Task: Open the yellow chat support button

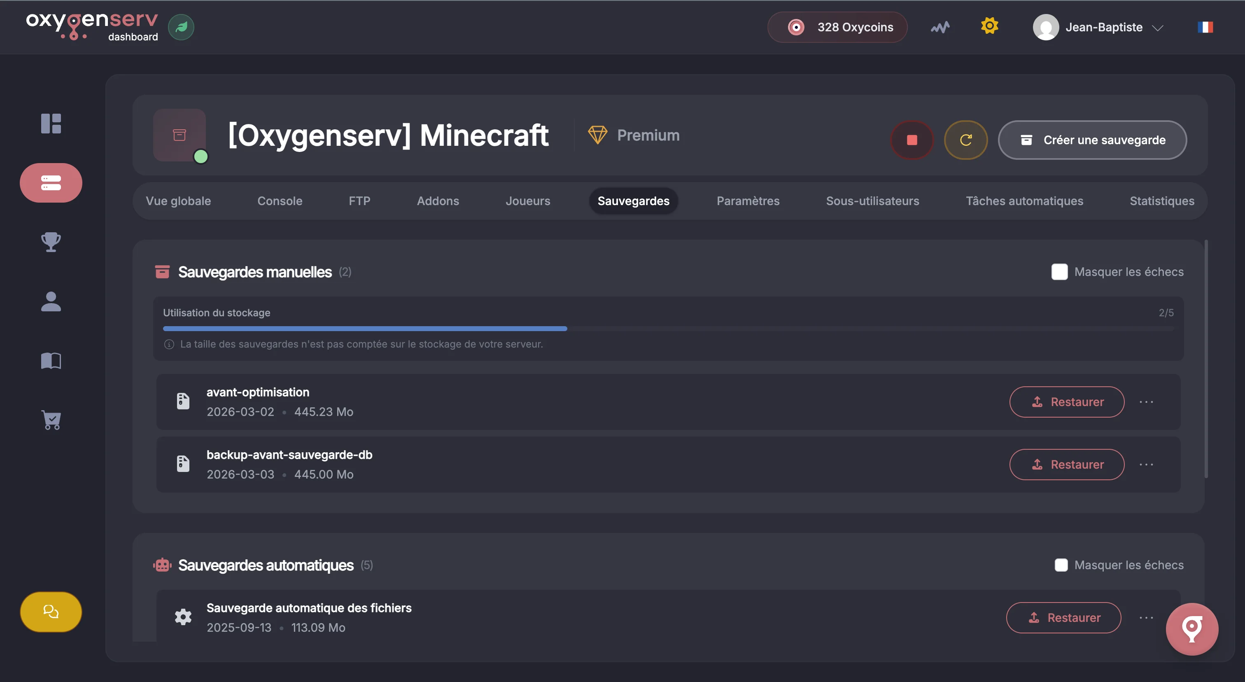Action: click(51, 612)
